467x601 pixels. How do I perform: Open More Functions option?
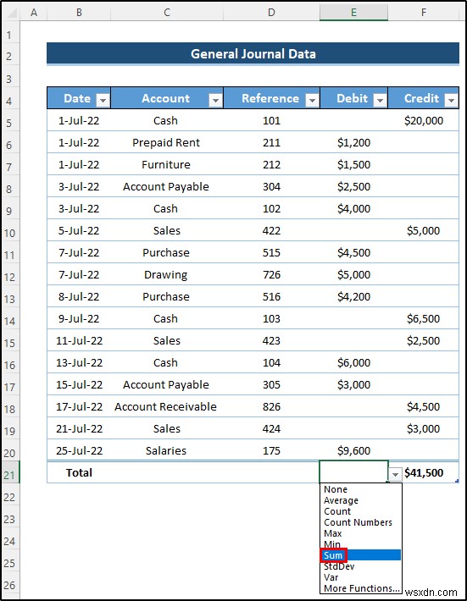361,588
